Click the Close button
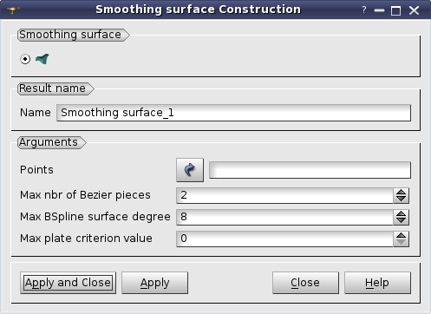 305,283
